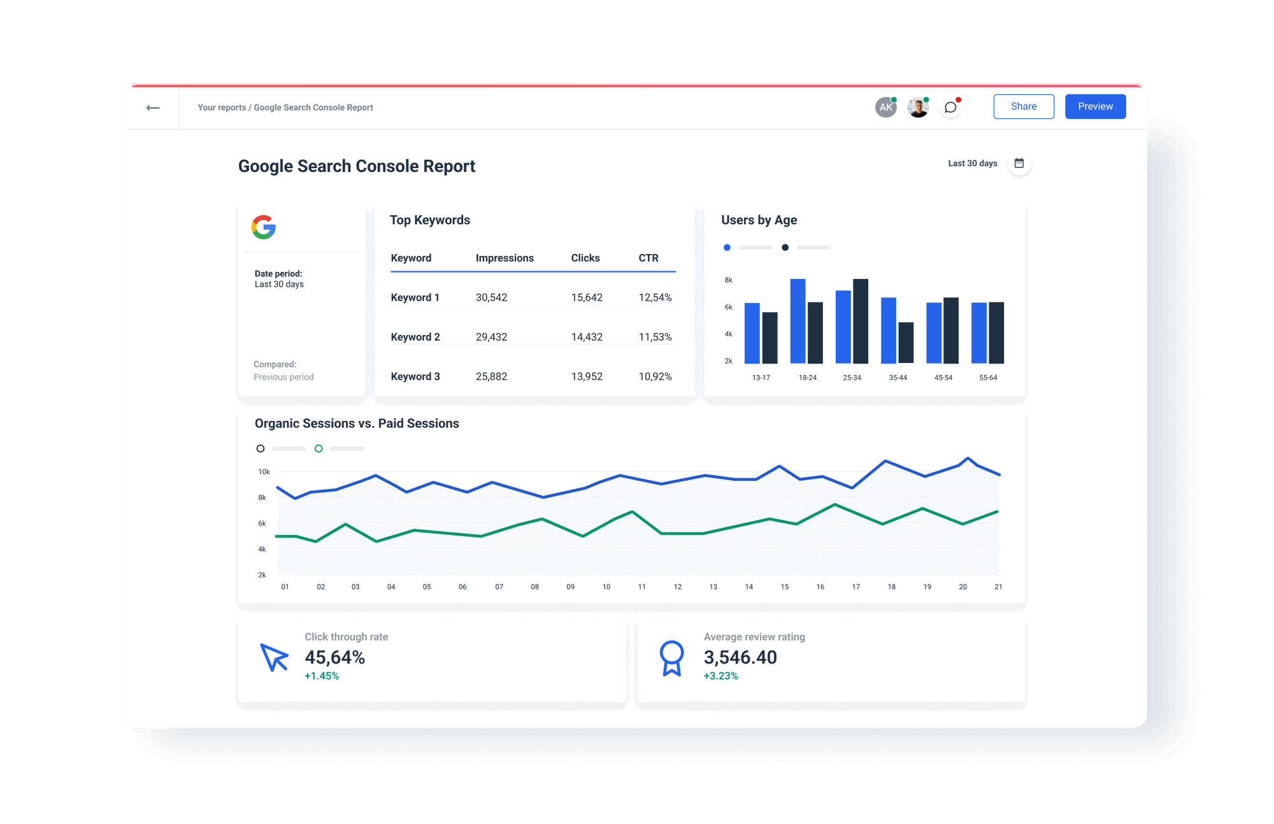Viewport: 1274px width, 824px height.
Task: Click the Share button
Action: [1024, 106]
